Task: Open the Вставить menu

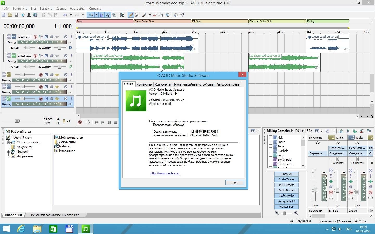Action: (46, 9)
